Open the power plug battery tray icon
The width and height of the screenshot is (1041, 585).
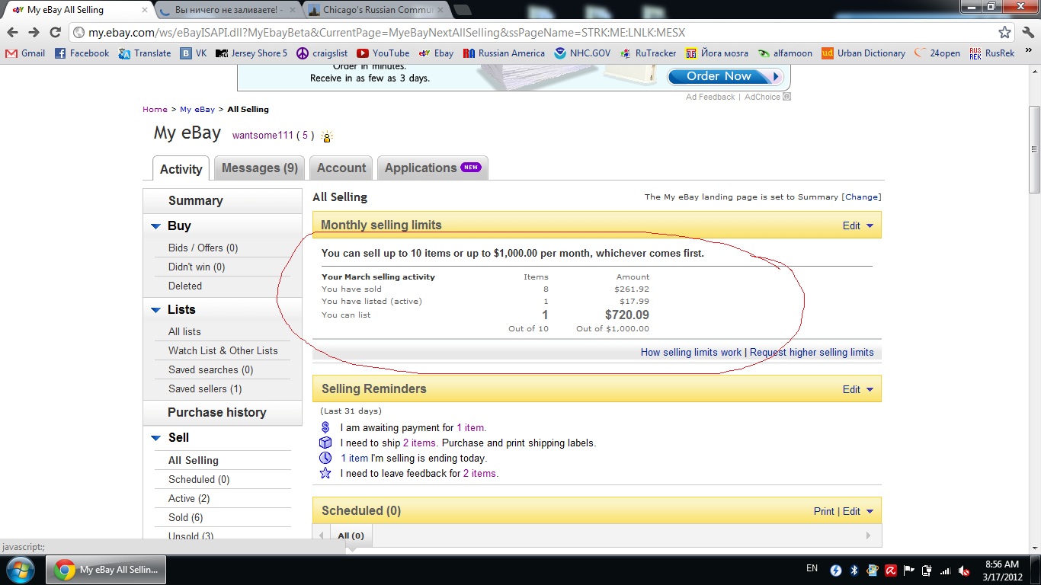(927, 571)
